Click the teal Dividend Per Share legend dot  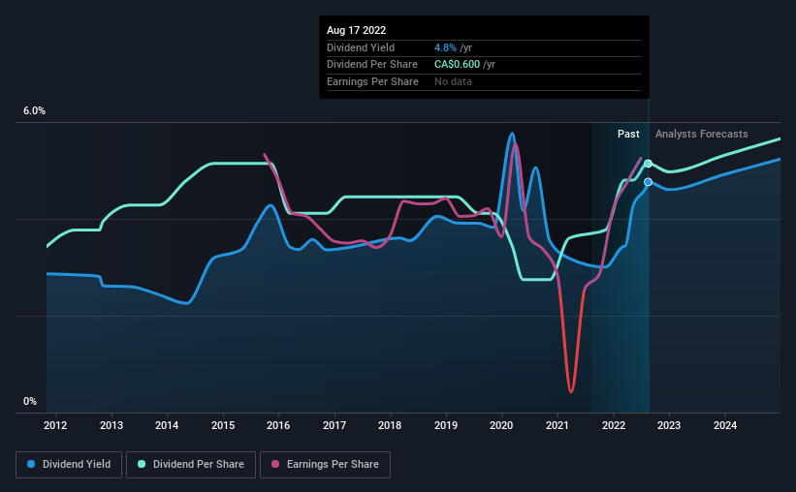pyautogui.click(x=142, y=464)
